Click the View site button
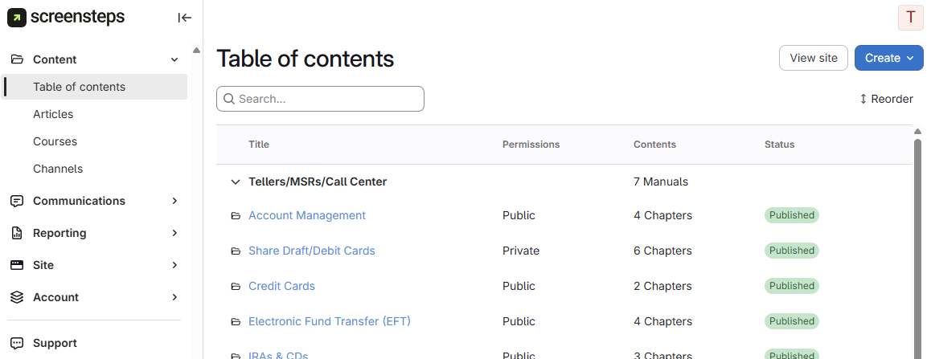Image resolution: width=931 pixels, height=359 pixels. [x=813, y=58]
